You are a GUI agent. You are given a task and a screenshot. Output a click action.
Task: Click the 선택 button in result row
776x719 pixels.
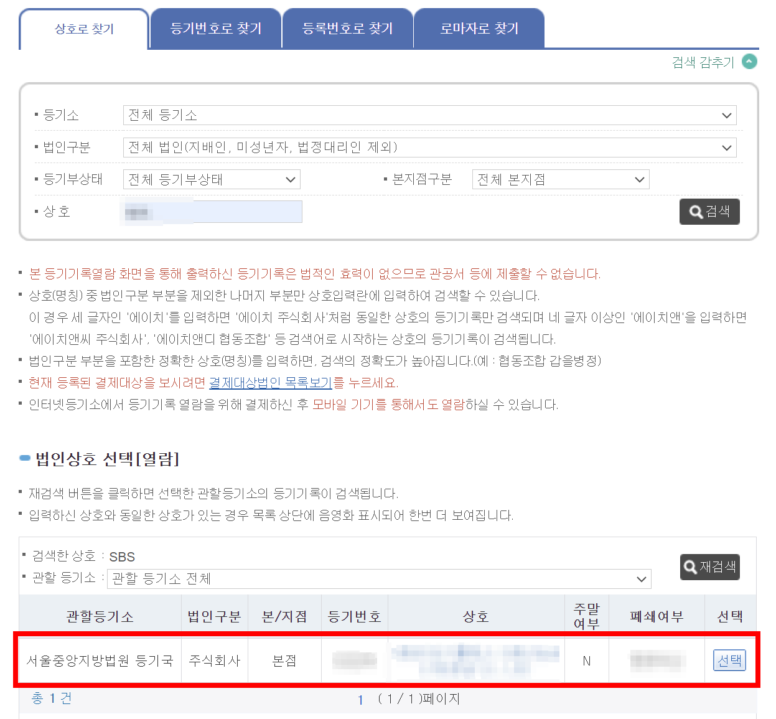point(729,660)
